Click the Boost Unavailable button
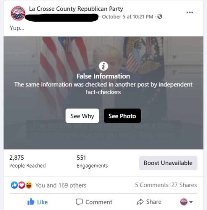The height and width of the screenshot is (210, 207). click(x=168, y=163)
